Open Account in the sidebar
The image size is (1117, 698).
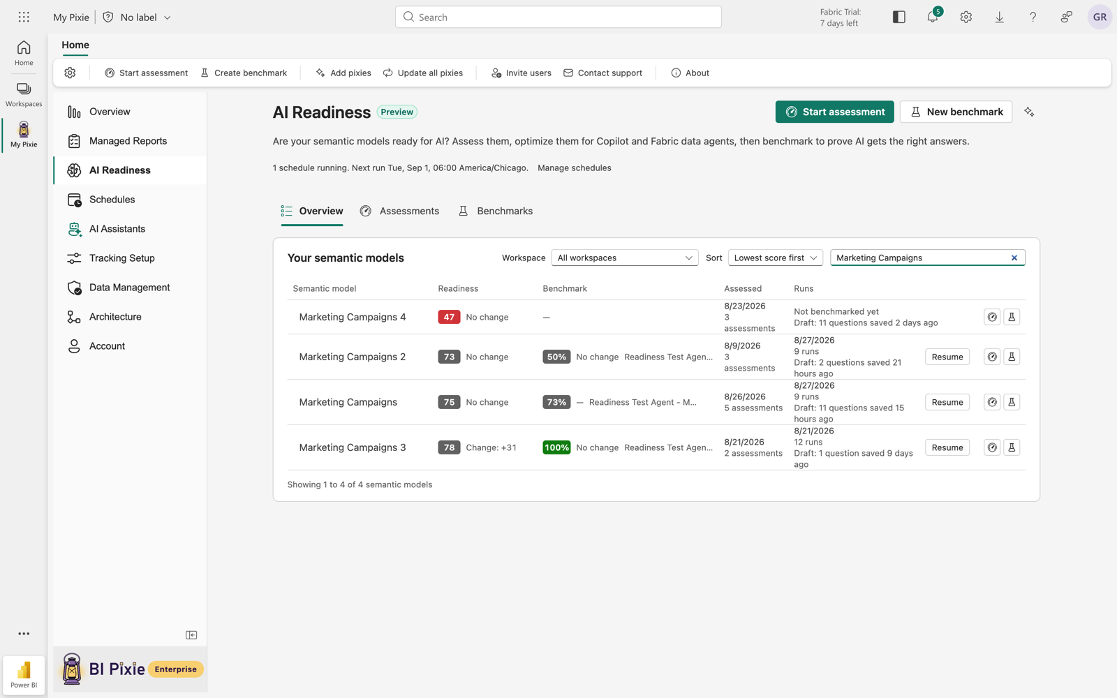click(130, 346)
